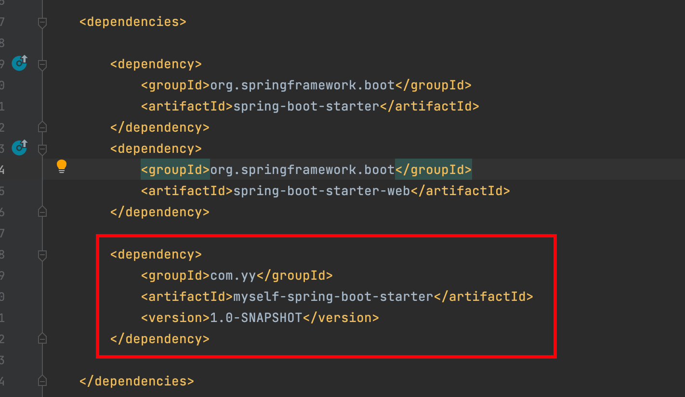Screen dimensions: 685x397
Task: Click the myself-spring-boot-starter artifactId text
Action: 333,297
